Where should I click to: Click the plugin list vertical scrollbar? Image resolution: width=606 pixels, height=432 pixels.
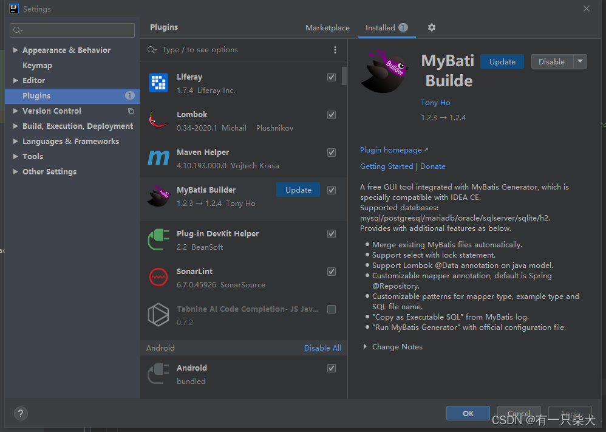pyautogui.click(x=344, y=76)
